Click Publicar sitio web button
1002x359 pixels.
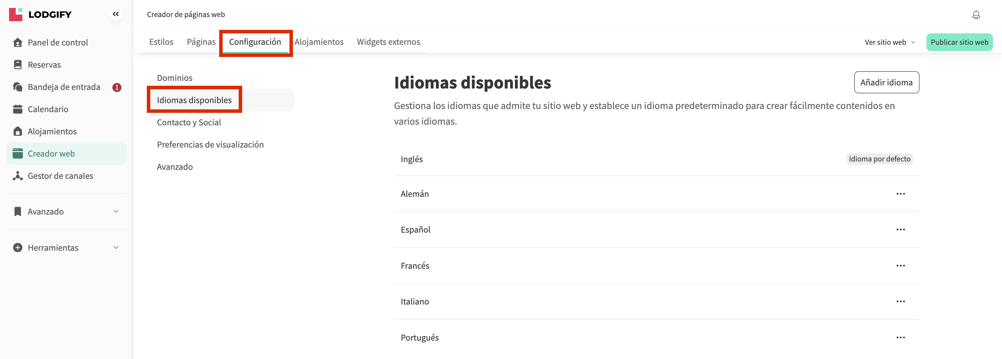[959, 42]
